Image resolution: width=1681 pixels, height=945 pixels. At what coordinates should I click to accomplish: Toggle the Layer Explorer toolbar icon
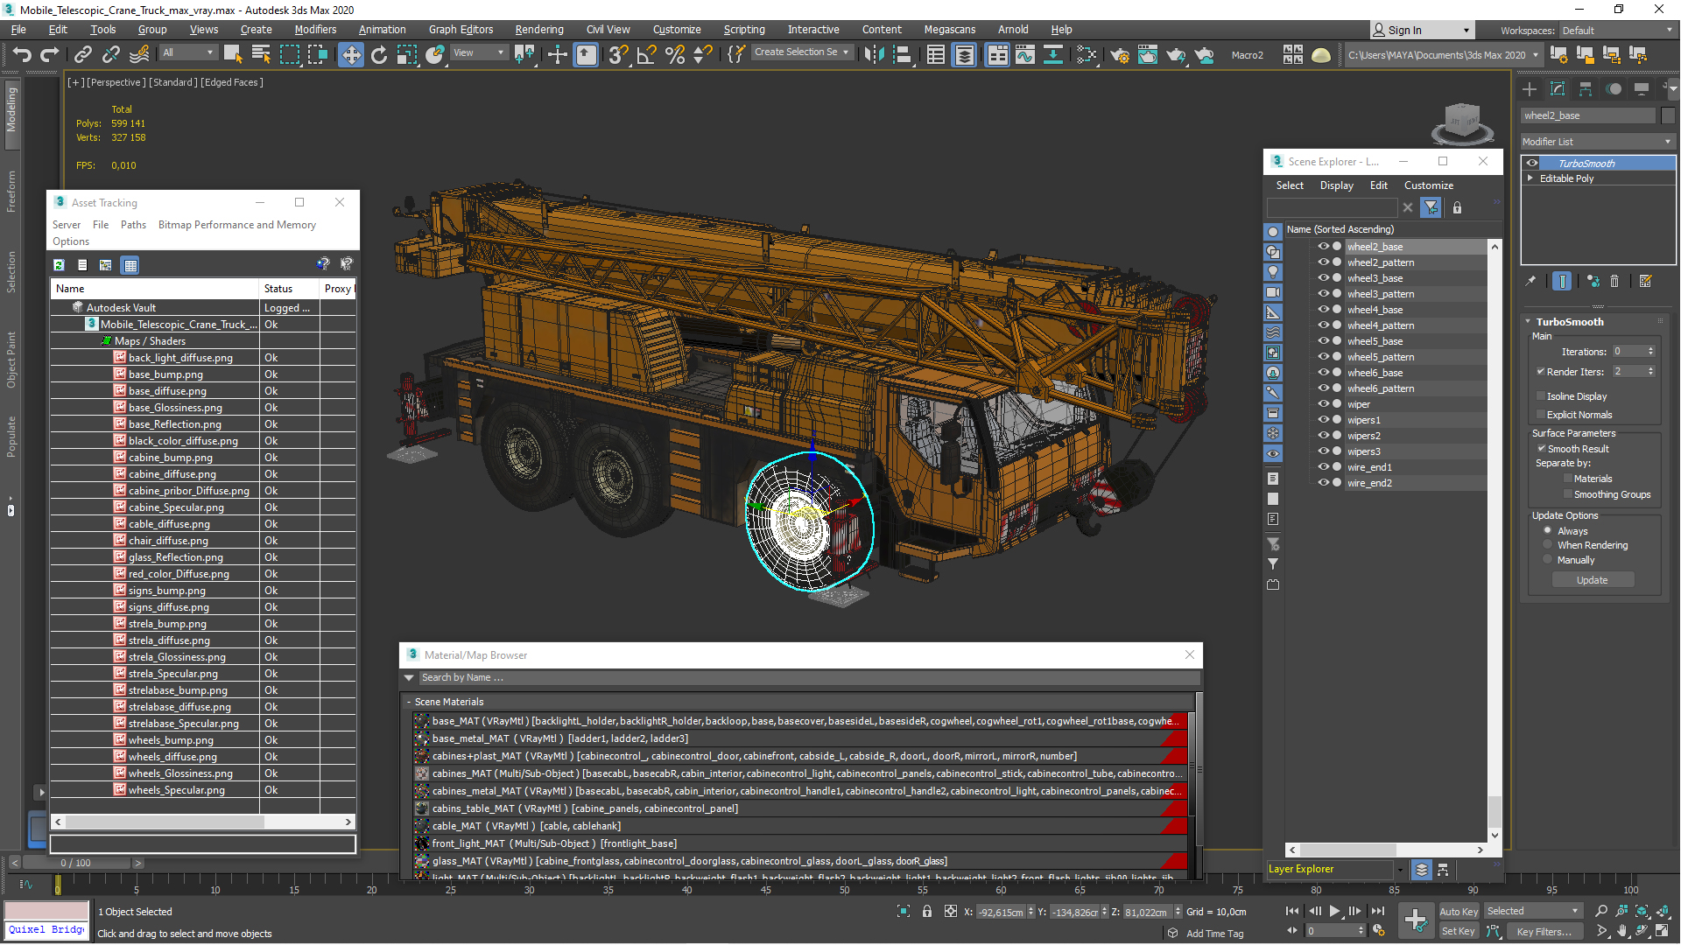(964, 55)
